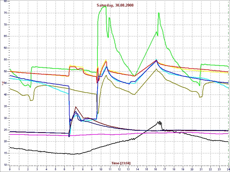Click the hour '22' label on time axis
Screen dimensions: 230x172
[x=210, y=169]
